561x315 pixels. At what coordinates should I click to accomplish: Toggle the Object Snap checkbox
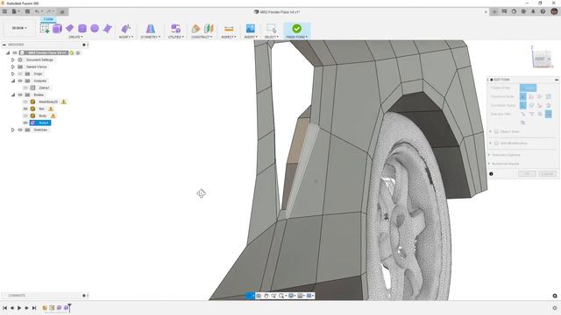coord(496,132)
